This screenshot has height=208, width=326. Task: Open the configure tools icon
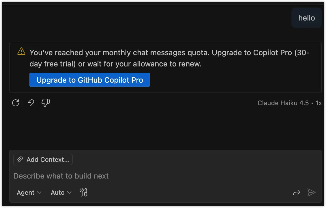[83, 192]
